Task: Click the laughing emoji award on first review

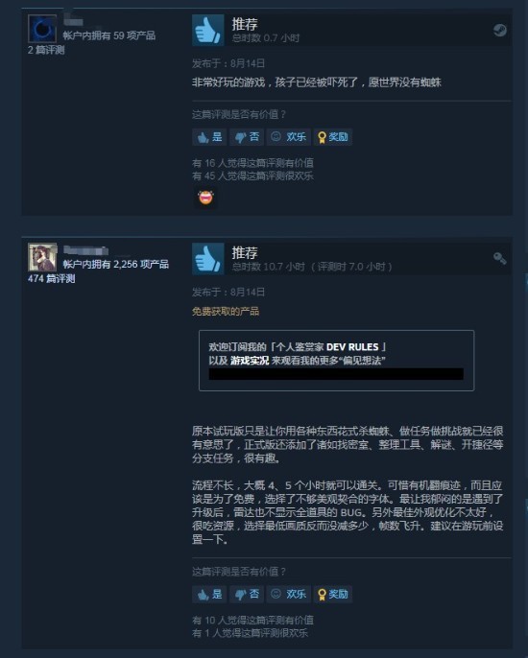Action: 205,197
